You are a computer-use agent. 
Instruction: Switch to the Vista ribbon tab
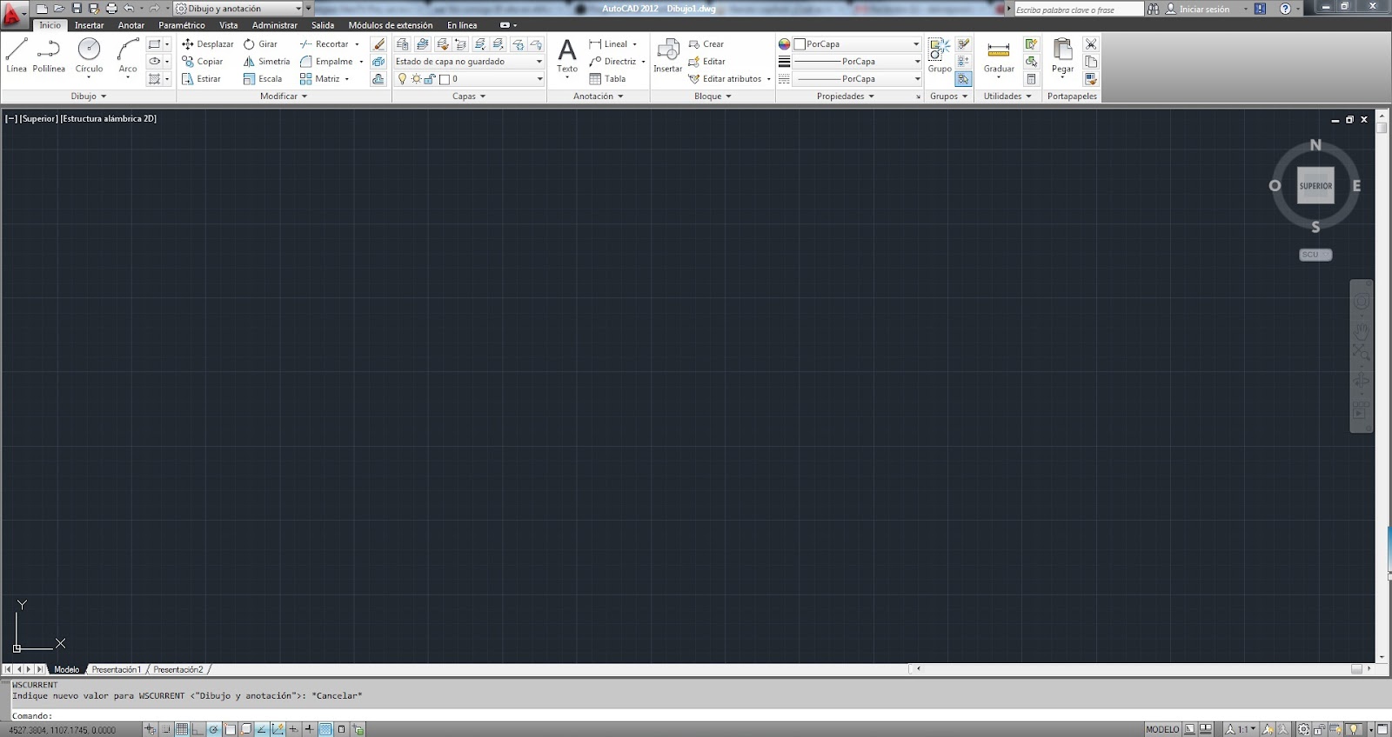(229, 25)
